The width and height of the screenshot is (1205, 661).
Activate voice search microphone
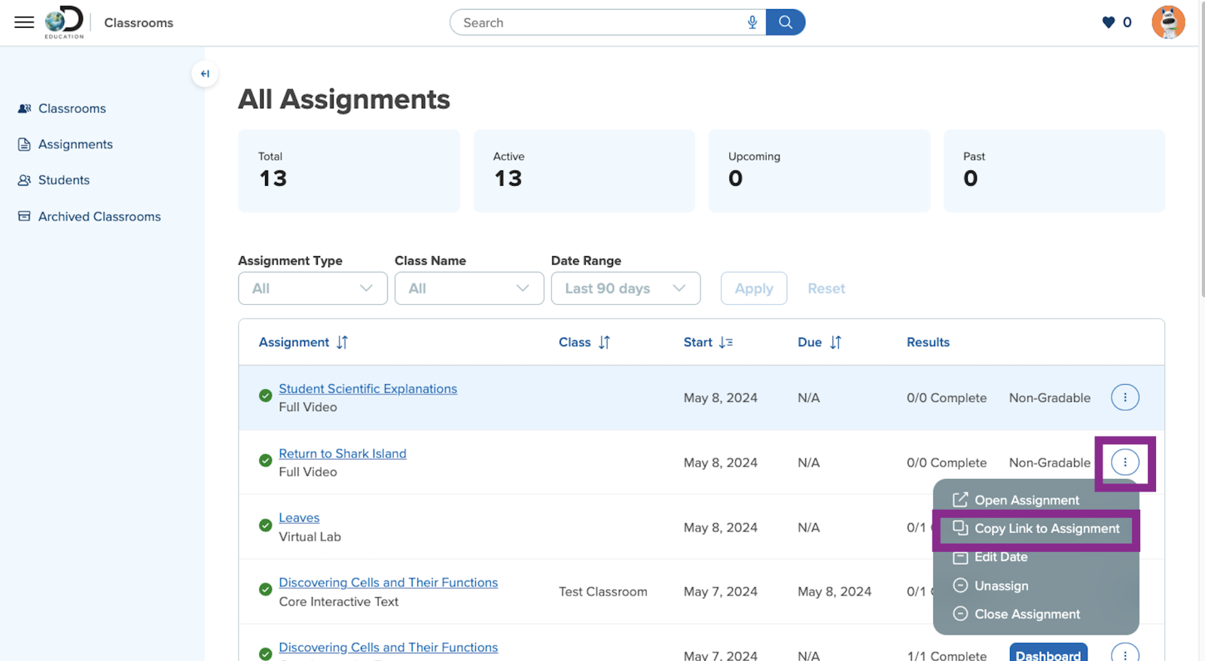pyautogui.click(x=752, y=23)
